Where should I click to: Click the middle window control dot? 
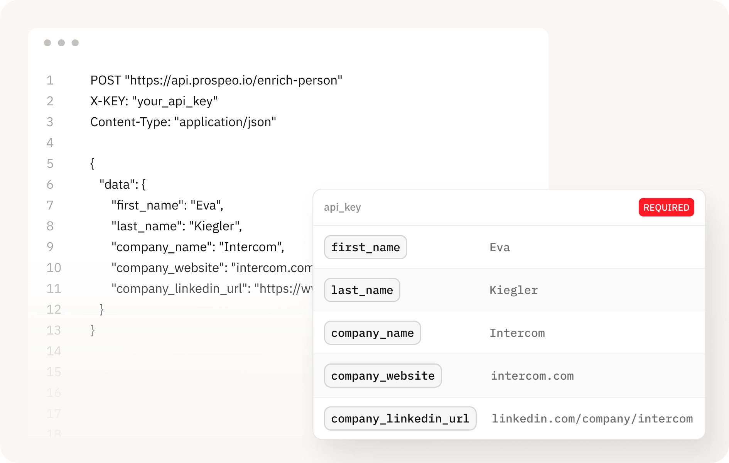pyautogui.click(x=61, y=43)
